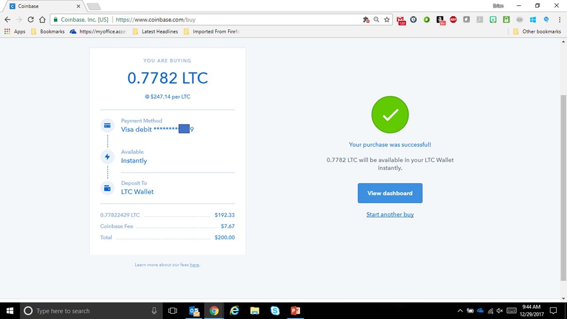
Task: Go to the browser home page
Action: (42, 19)
